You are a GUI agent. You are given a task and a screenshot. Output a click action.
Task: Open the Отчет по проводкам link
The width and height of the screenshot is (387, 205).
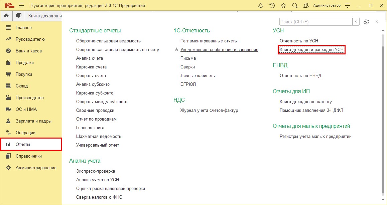click(x=97, y=119)
